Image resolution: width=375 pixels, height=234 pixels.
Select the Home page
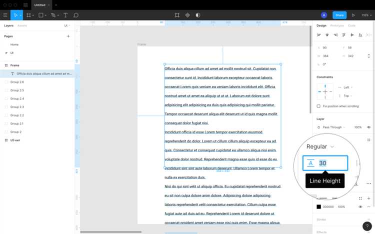click(14, 44)
